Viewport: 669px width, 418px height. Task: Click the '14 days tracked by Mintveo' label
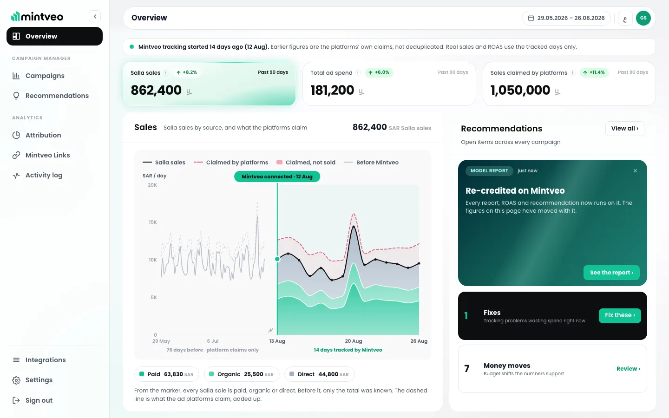coord(348,350)
